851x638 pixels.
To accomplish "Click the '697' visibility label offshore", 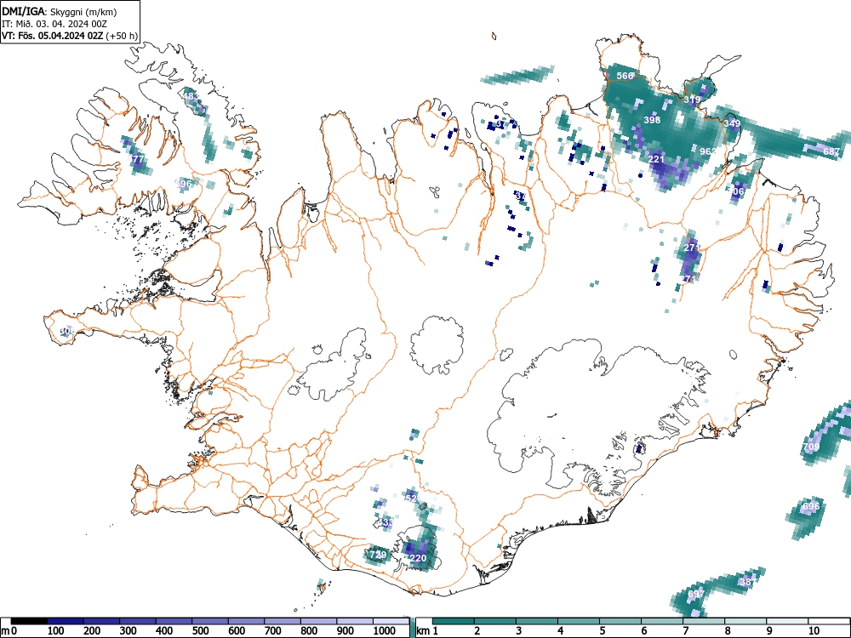I will coord(696,594).
